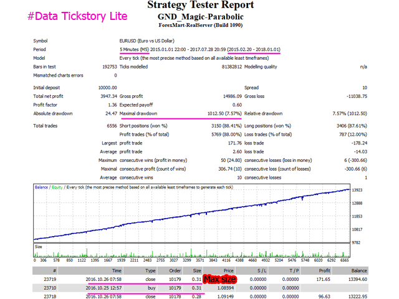Click the balance 13222.95 cell
This screenshot has height=299, width=399.
click(x=358, y=297)
